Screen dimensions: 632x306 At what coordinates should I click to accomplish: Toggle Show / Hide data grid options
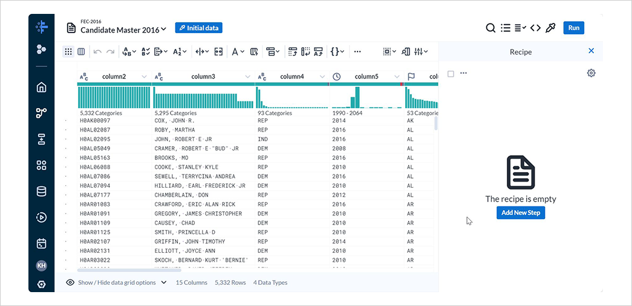pyautogui.click(x=117, y=282)
